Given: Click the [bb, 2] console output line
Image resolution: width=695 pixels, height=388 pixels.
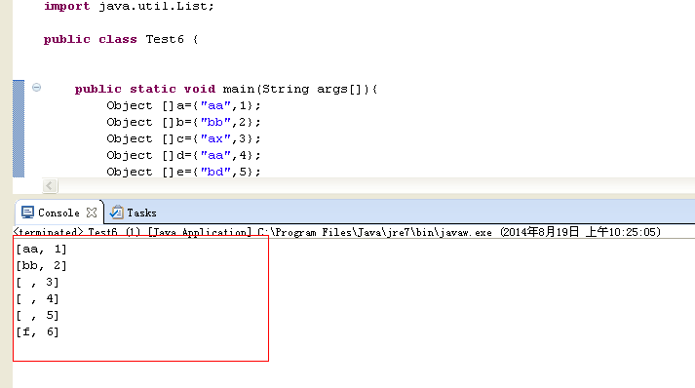Looking at the screenshot, I should click(41, 265).
